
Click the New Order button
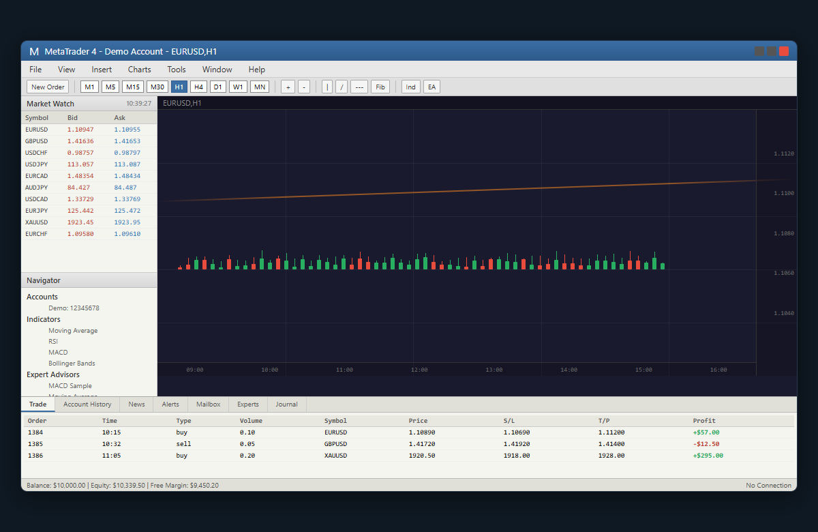click(x=47, y=87)
